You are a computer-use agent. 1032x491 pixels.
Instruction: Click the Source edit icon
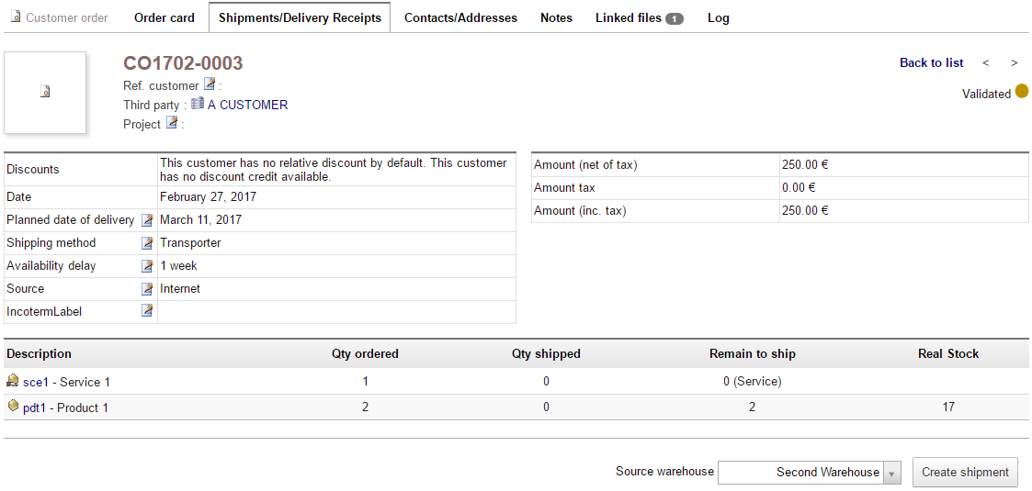click(x=146, y=289)
